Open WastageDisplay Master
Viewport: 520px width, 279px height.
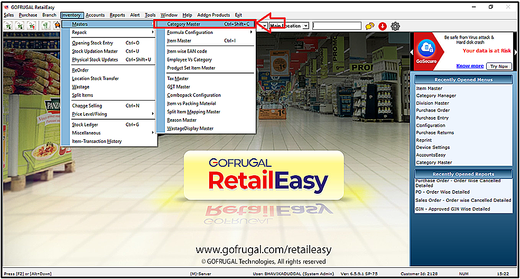205,128
